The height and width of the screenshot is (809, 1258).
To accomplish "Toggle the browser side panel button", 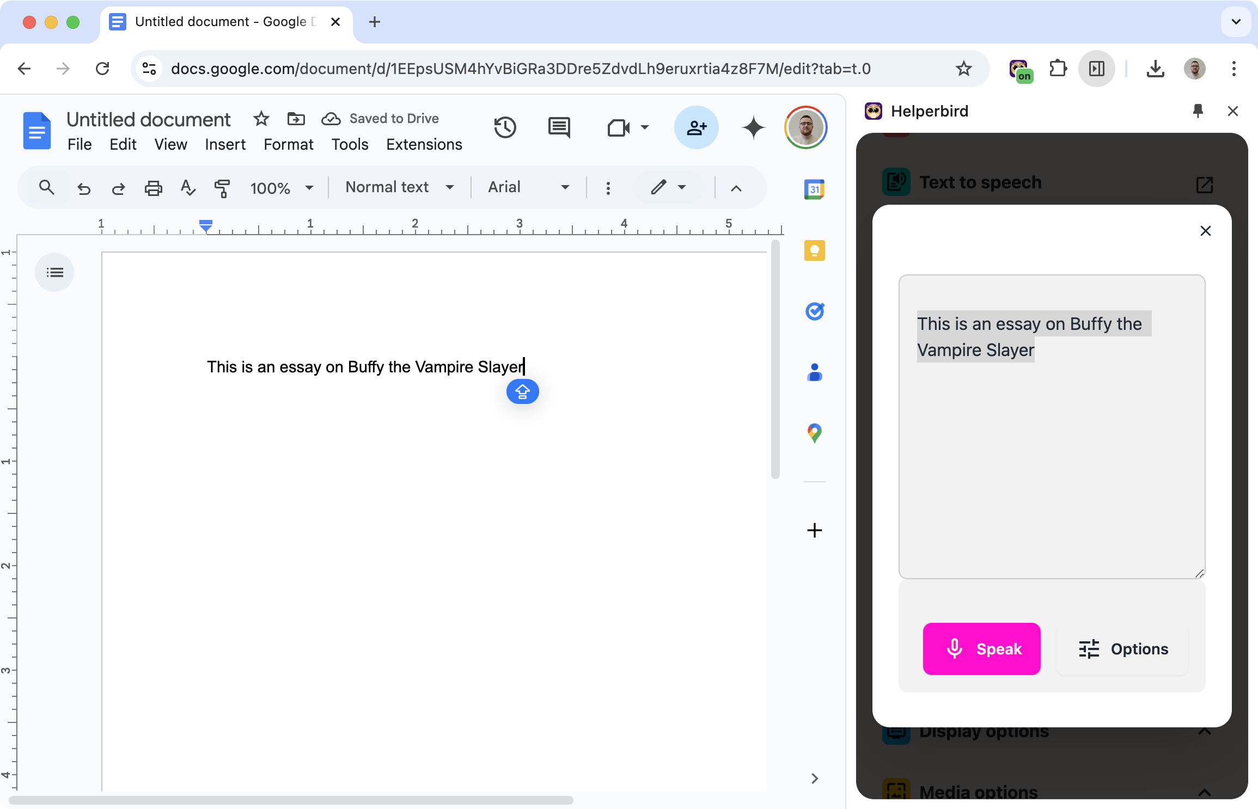I will [1096, 69].
